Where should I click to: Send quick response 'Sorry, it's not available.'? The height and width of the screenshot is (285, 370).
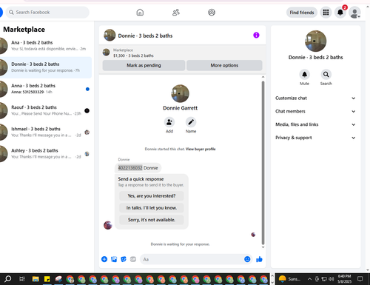pos(152,220)
